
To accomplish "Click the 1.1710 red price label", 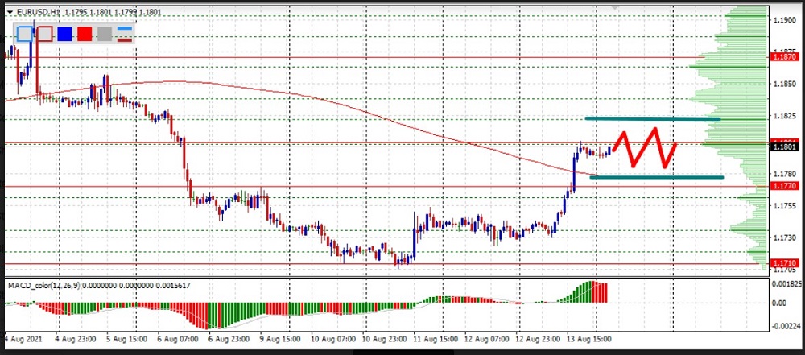I will pyautogui.click(x=784, y=263).
